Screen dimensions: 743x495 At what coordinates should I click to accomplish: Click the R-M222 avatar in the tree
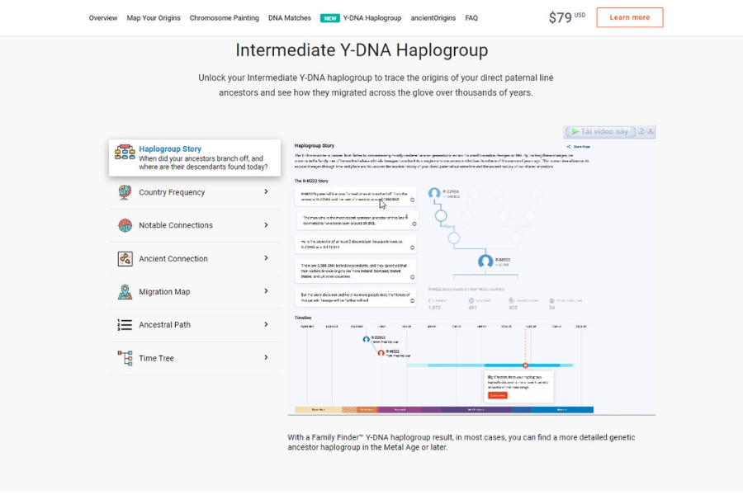[485, 262]
